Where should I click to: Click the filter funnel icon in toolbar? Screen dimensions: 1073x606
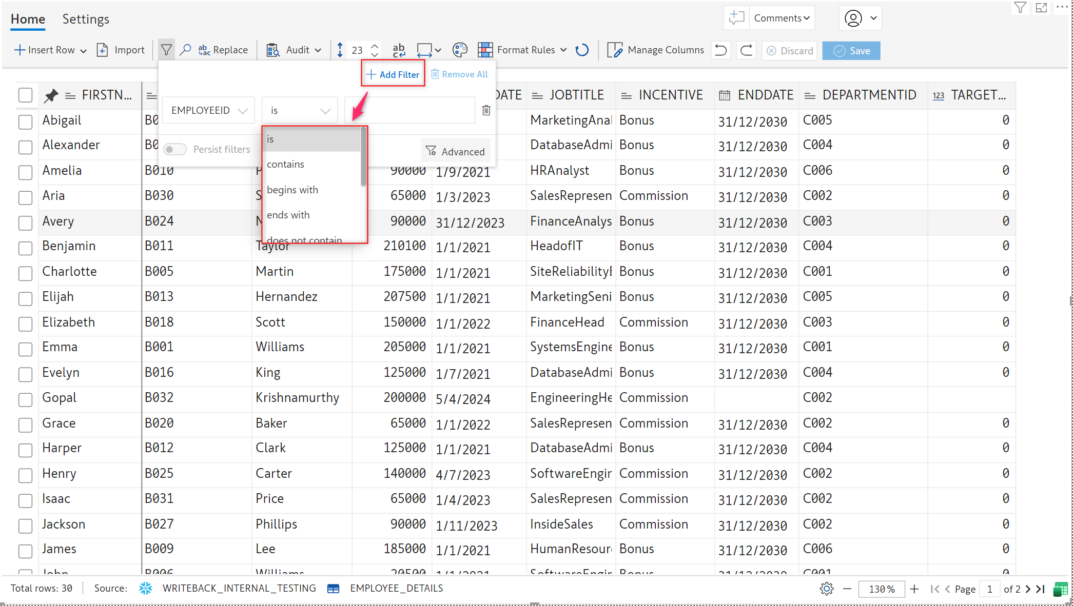166,50
